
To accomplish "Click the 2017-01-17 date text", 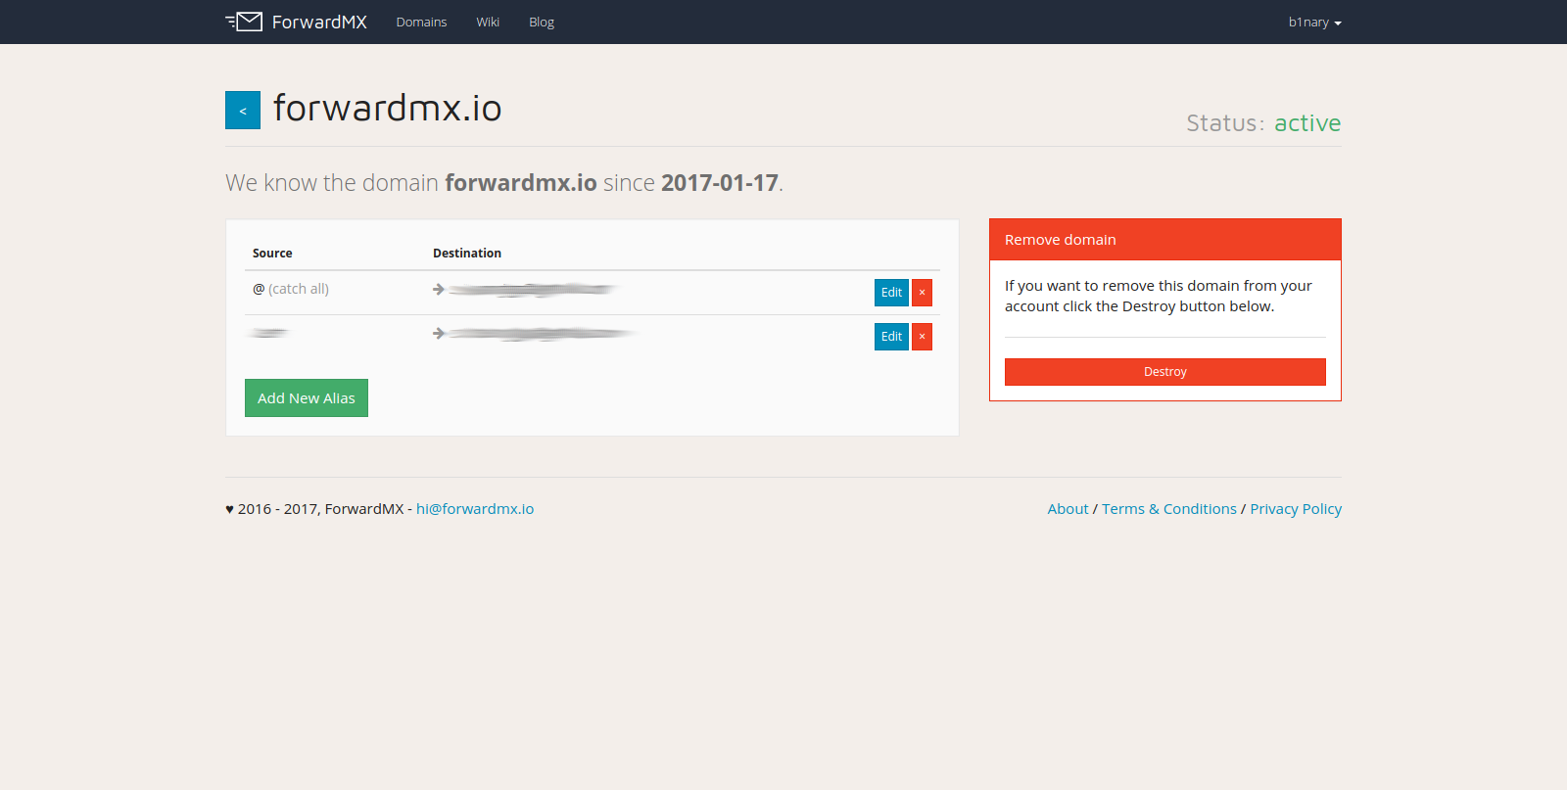I will coord(720,183).
